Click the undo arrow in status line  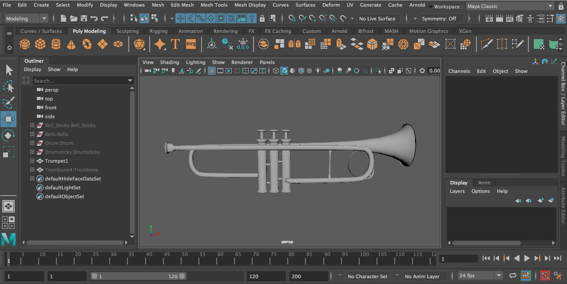pos(94,19)
